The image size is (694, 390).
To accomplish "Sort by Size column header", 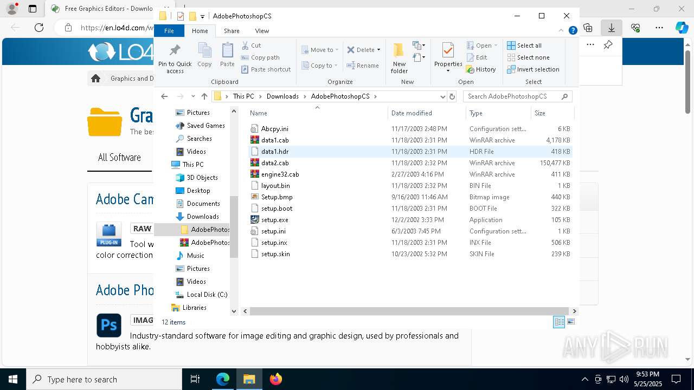I will [552, 113].
